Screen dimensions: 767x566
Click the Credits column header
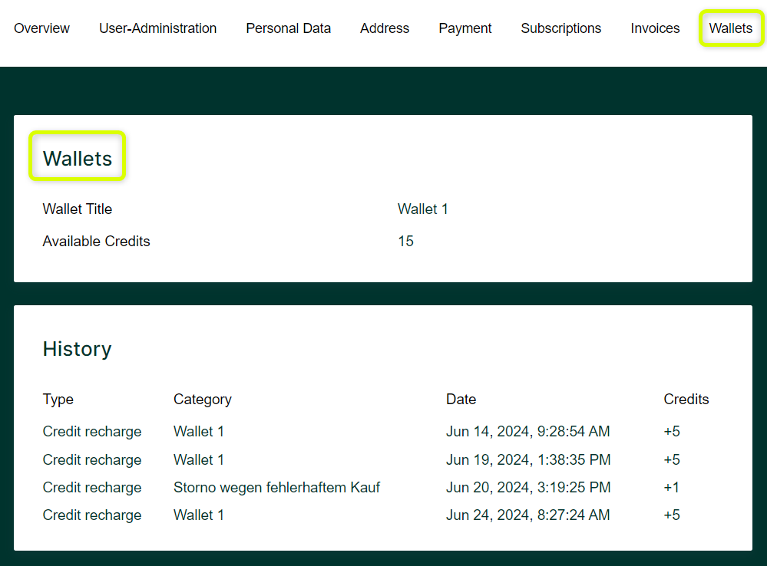tap(686, 400)
